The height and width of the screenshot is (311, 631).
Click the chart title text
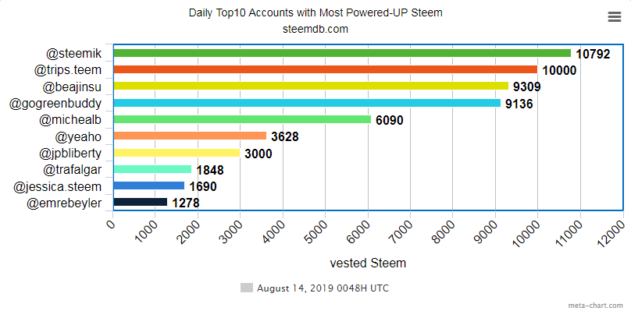coord(315,12)
